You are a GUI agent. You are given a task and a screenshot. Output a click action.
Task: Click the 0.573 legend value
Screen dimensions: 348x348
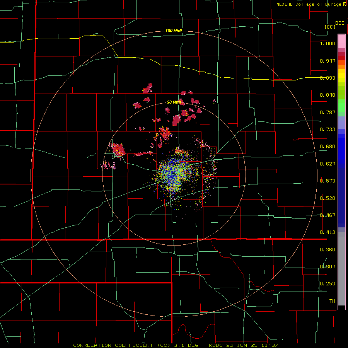pos(328,181)
